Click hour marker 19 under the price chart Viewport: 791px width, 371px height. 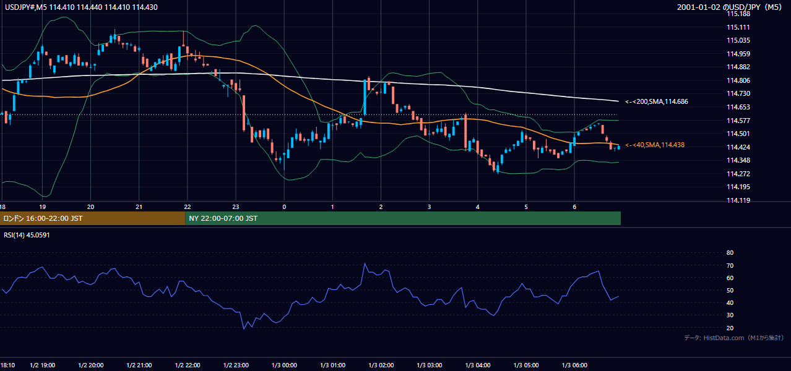point(43,207)
